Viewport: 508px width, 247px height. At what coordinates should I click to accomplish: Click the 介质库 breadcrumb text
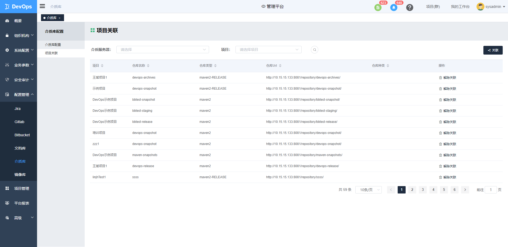[x=56, y=7]
